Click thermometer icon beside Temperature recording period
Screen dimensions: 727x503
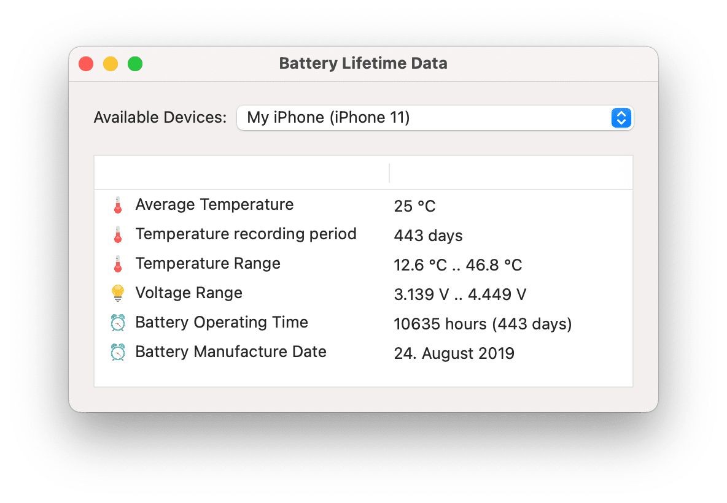pos(118,235)
